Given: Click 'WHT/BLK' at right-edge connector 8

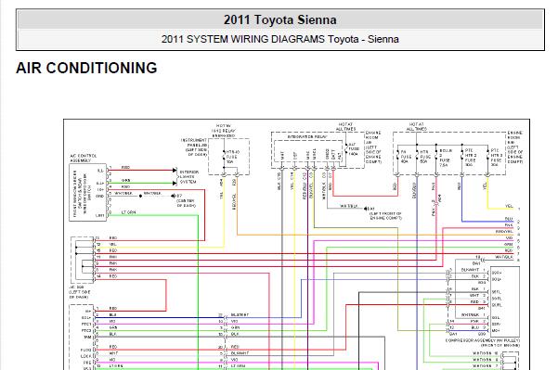Looking at the screenshot, I should tap(504, 257).
